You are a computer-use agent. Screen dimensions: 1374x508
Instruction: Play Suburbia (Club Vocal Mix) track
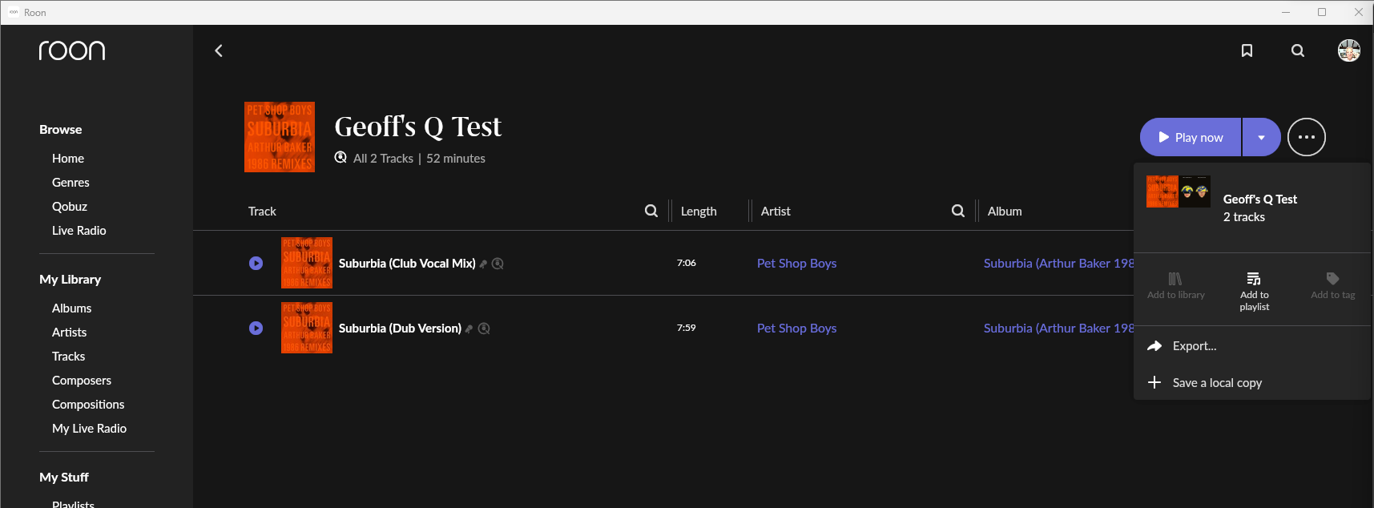pyautogui.click(x=256, y=263)
